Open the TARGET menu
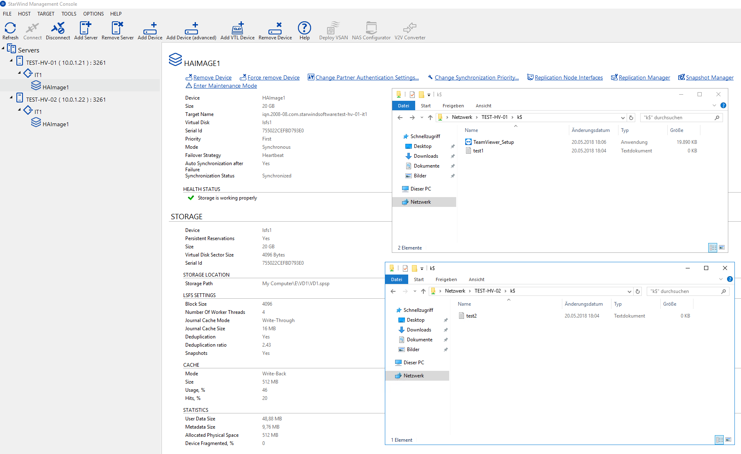The height and width of the screenshot is (454, 741). click(46, 14)
